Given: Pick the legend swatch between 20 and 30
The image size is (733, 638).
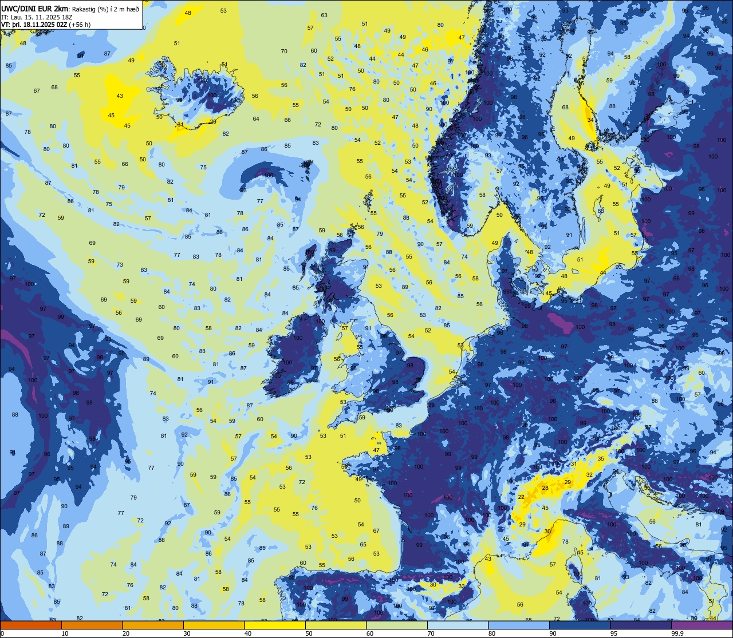Looking at the screenshot, I should tap(153, 625).
